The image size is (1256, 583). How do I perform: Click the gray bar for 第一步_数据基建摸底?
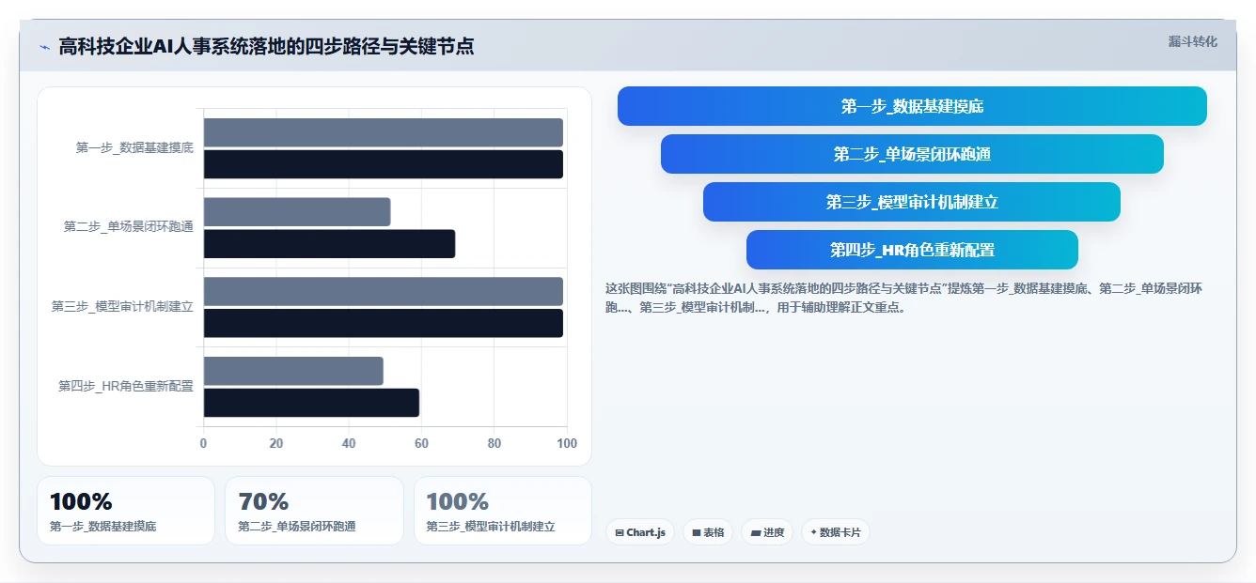click(x=383, y=132)
